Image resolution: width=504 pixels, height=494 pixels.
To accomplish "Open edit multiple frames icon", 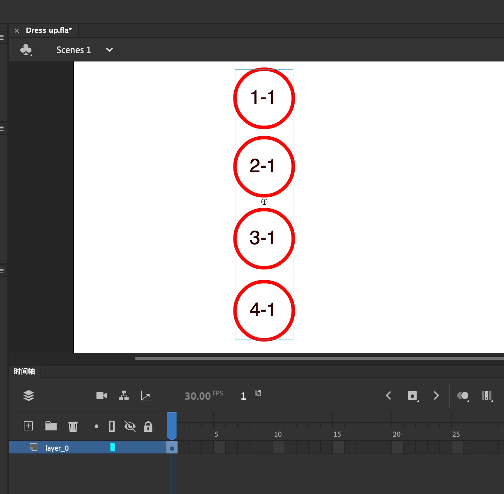I will [487, 396].
